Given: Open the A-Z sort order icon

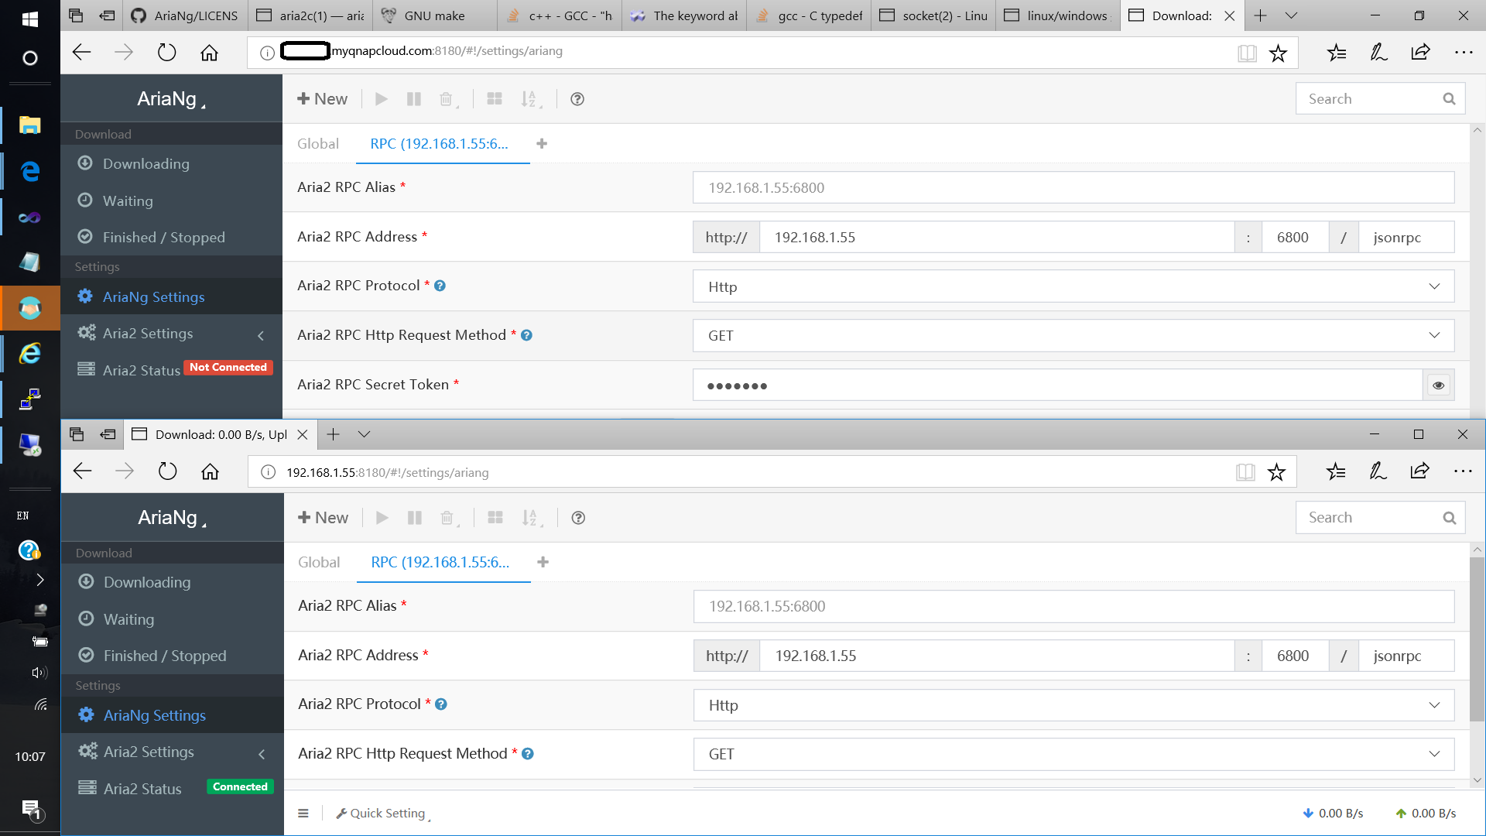Looking at the screenshot, I should pyautogui.click(x=531, y=98).
